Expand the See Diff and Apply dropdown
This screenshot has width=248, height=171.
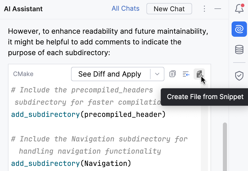point(157,74)
